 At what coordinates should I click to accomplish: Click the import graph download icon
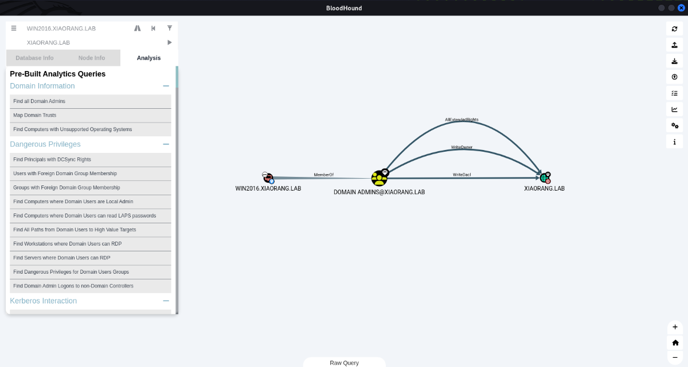coord(674,61)
